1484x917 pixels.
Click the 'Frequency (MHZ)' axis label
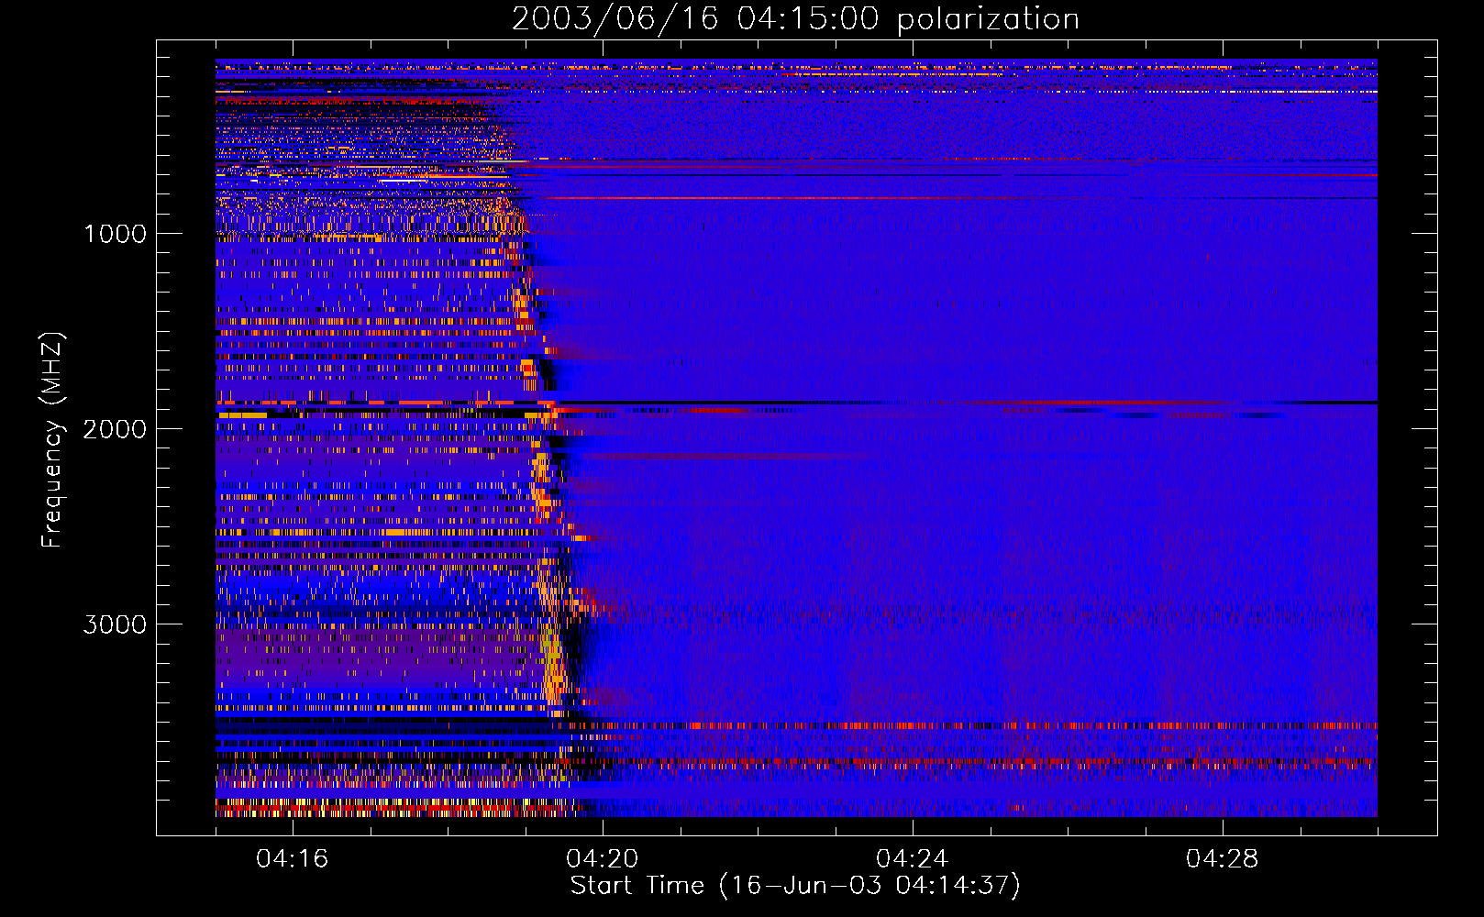click(x=52, y=440)
